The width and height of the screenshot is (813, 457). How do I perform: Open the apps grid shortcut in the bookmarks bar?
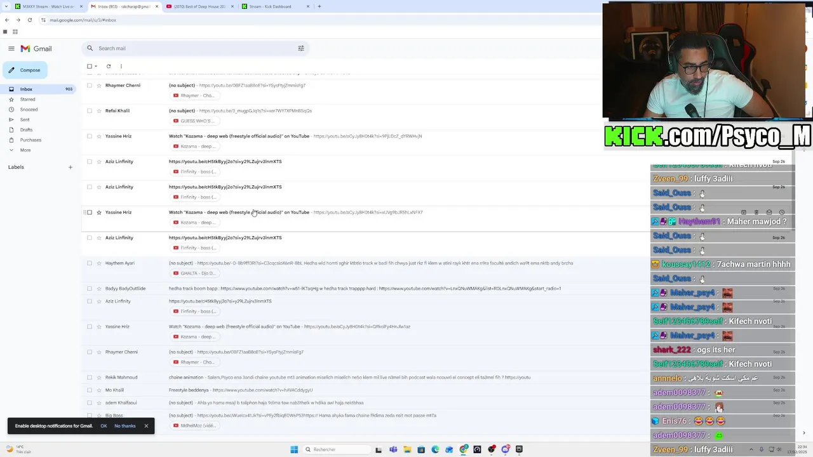[x=15, y=32]
